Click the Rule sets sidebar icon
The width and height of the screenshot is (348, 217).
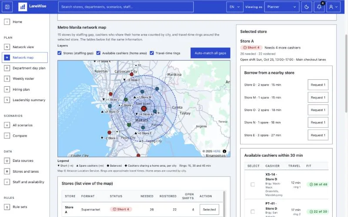pyautogui.click(x=7, y=207)
